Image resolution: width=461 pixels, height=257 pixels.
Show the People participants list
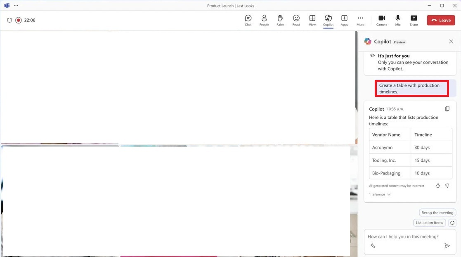pos(264,20)
